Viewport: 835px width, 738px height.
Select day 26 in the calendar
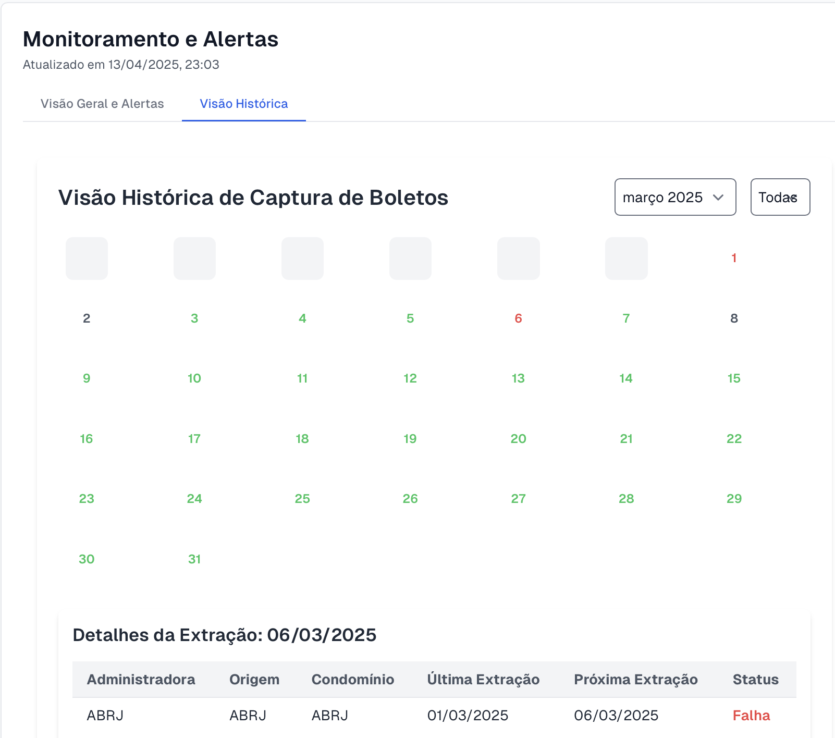click(410, 499)
